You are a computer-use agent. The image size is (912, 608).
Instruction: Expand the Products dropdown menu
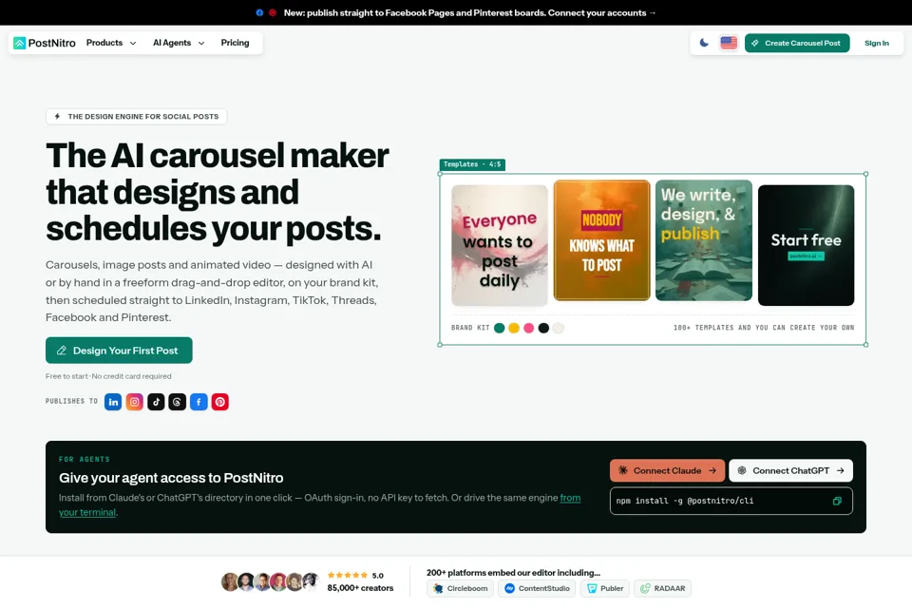click(x=111, y=43)
